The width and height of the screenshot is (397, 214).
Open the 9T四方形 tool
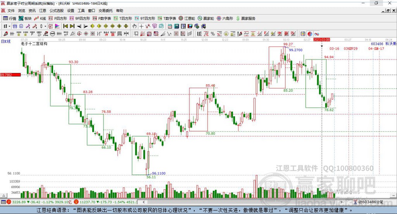point(145,19)
